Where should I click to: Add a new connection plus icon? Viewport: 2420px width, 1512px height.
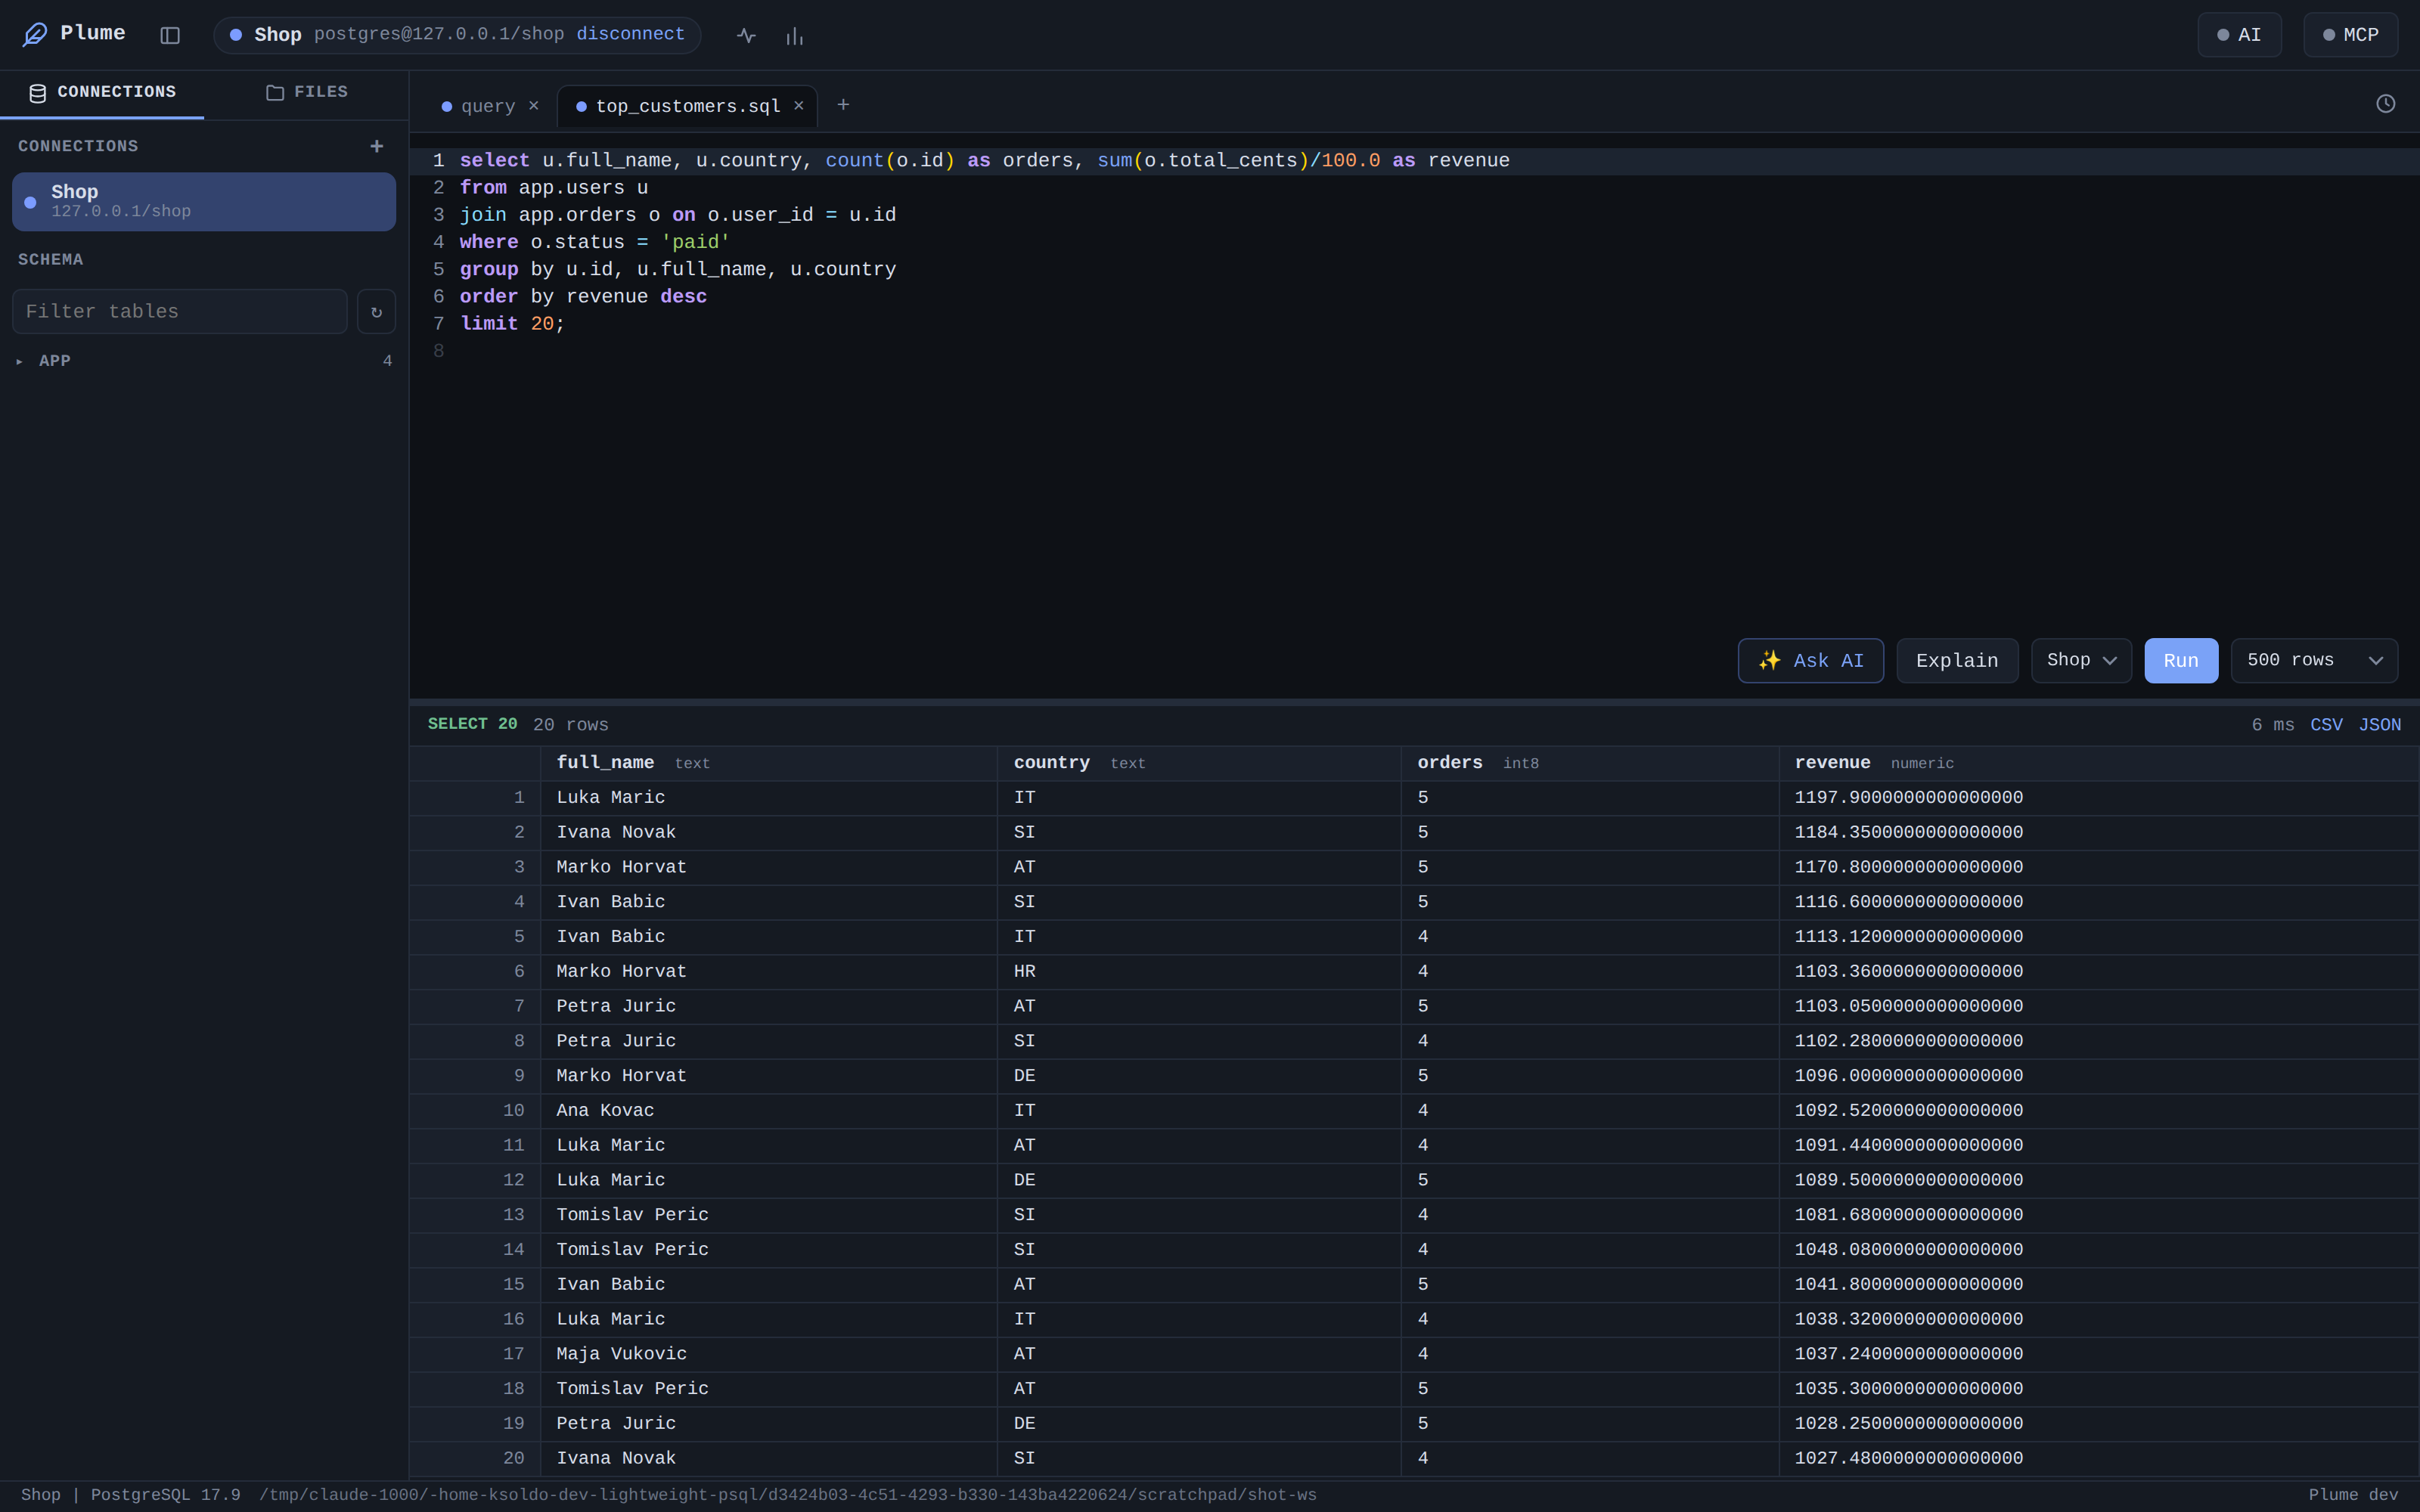coord(377,146)
